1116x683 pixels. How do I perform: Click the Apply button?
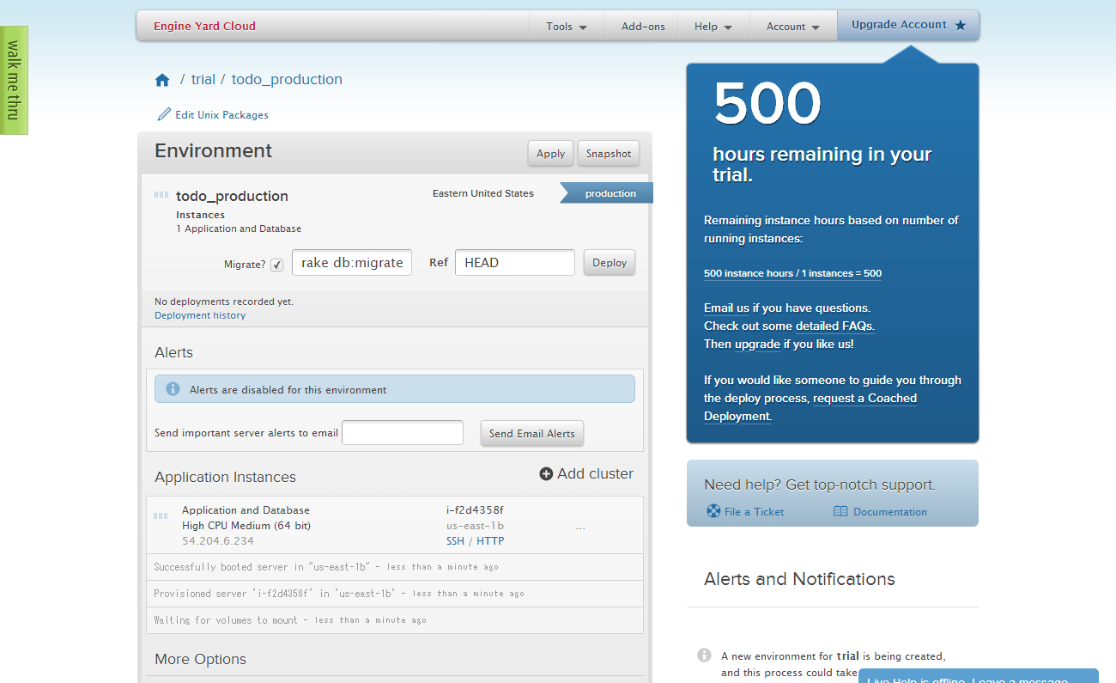[x=550, y=154]
